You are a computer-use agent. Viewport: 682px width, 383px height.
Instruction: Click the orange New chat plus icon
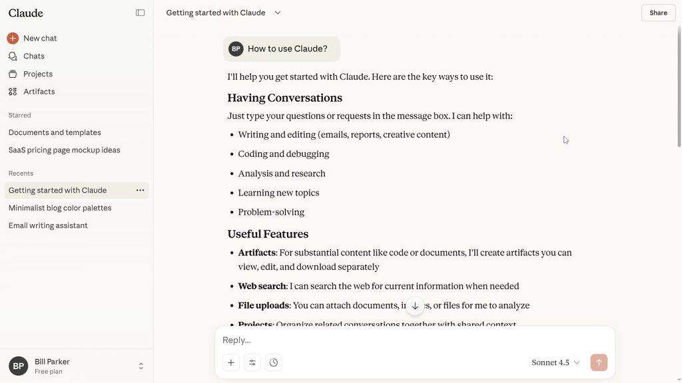click(x=13, y=39)
